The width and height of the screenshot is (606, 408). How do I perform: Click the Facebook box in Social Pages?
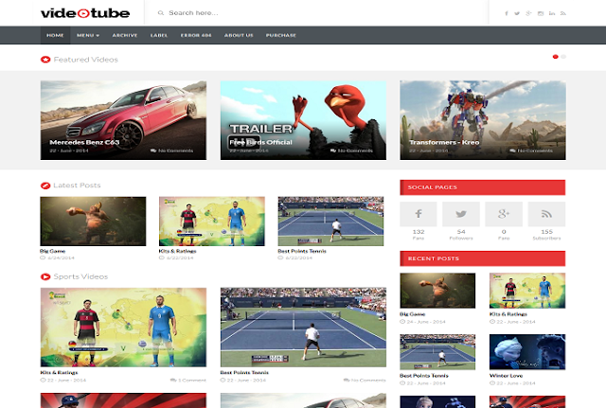click(x=419, y=214)
